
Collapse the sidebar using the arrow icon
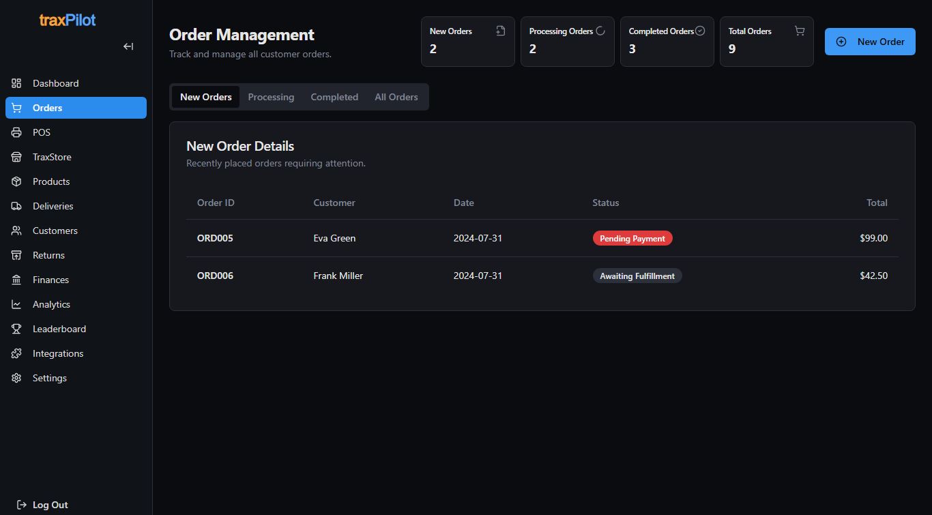click(x=128, y=46)
